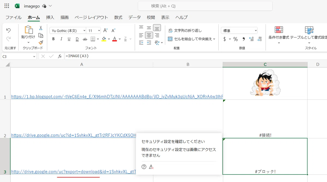The image size is (327, 182).
Task: Click 文字列の折り返し wrap text button
Action: (x=185, y=30)
